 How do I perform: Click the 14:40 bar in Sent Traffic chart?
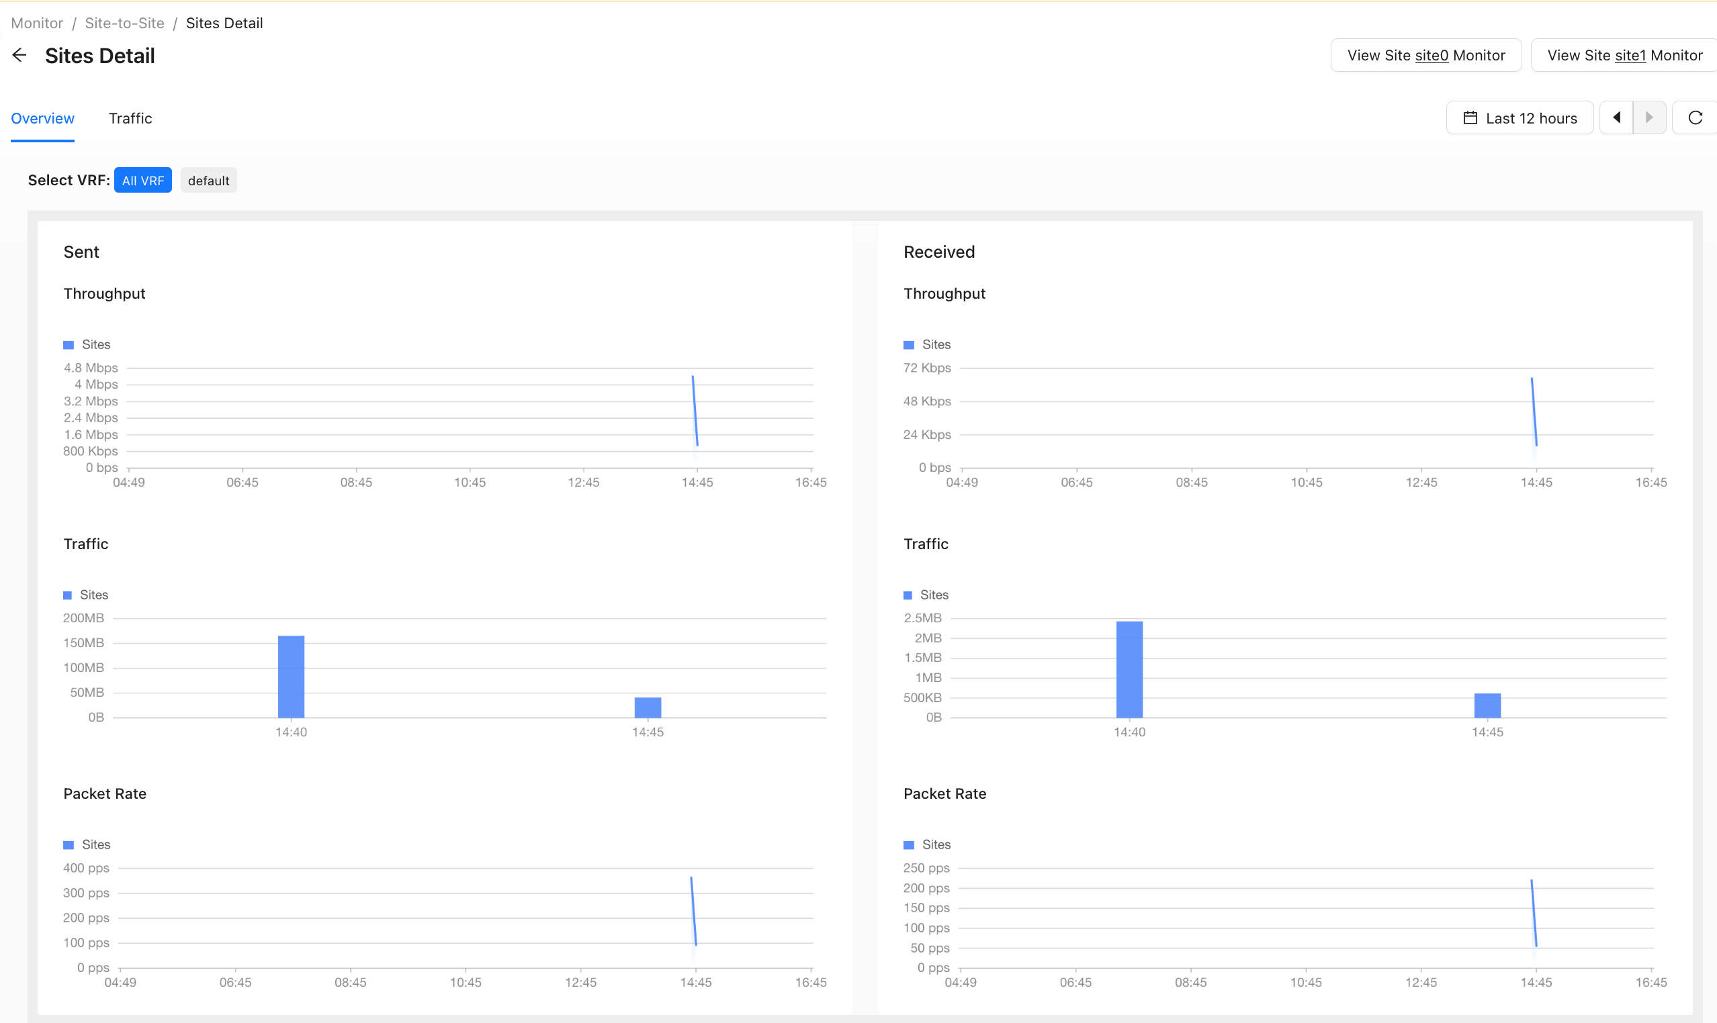pyautogui.click(x=291, y=676)
